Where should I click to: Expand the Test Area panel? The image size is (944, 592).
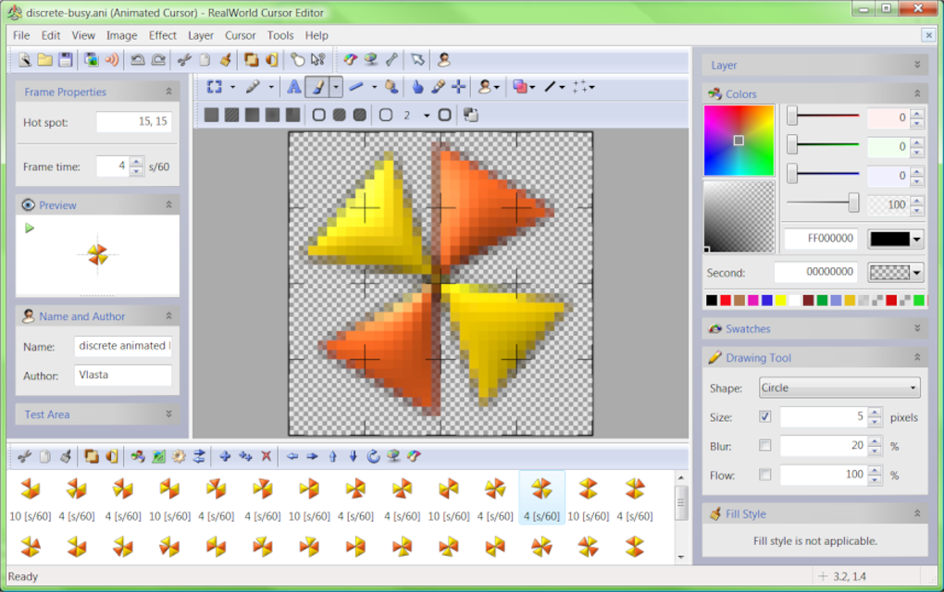tap(168, 413)
